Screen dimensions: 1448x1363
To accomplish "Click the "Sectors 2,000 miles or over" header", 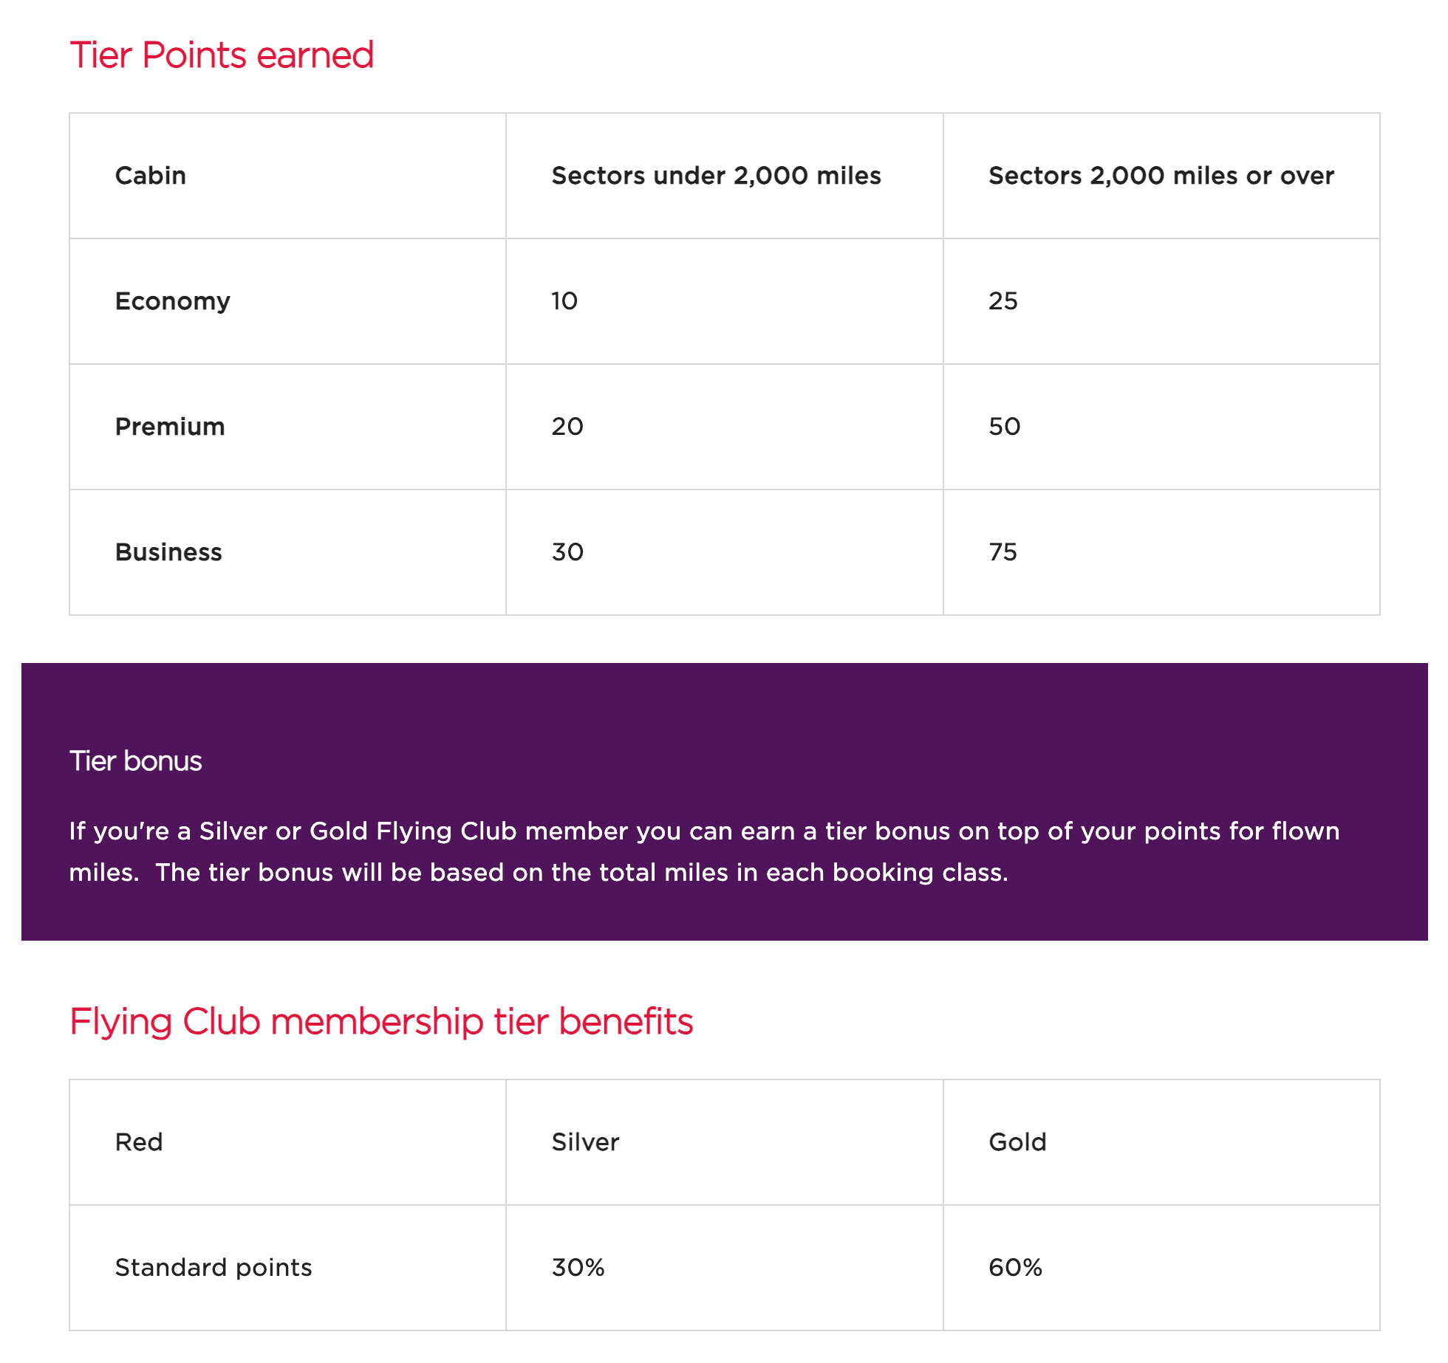I will (x=1161, y=176).
